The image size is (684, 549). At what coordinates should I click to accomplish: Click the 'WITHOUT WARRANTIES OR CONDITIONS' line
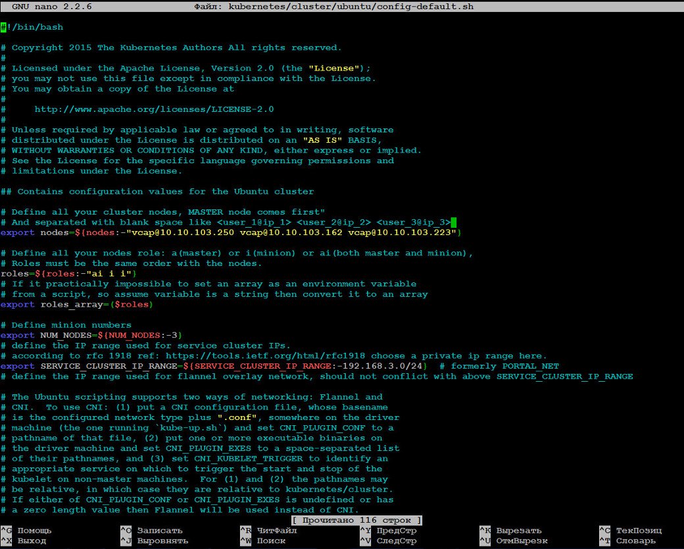click(211, 150)
